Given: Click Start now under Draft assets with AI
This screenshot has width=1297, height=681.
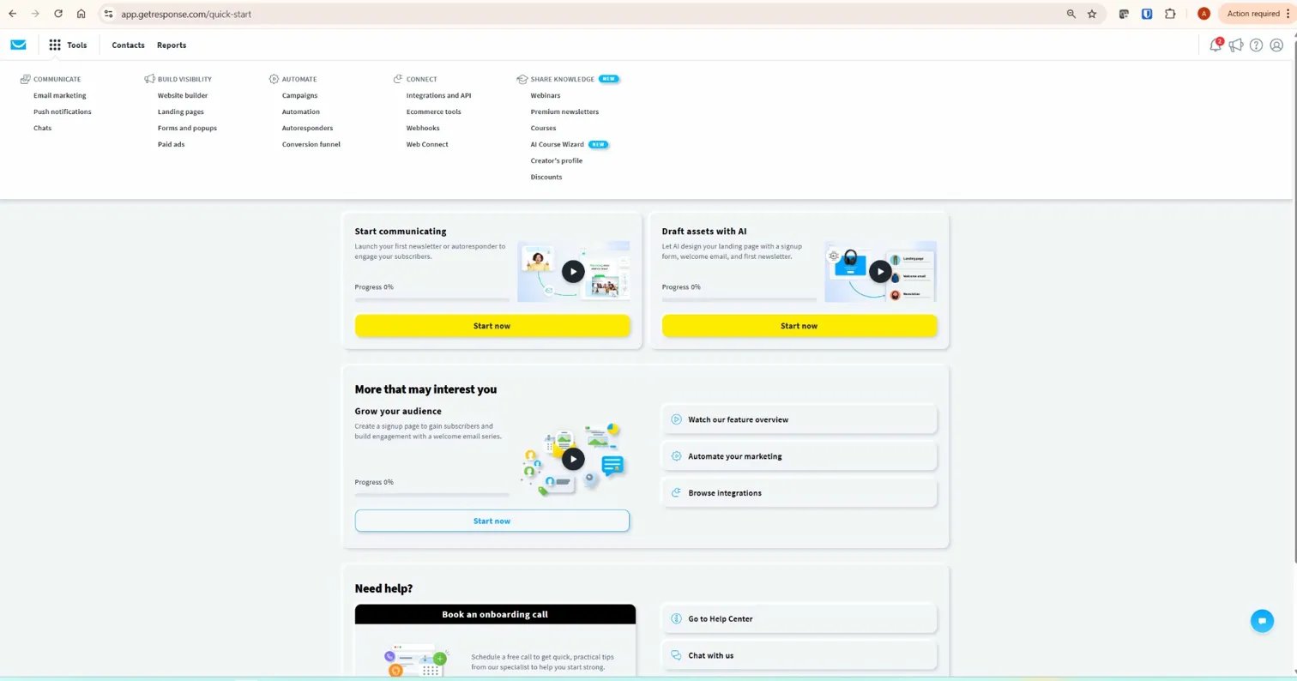Looking at the screenshot, I should (x=799, y=326).
